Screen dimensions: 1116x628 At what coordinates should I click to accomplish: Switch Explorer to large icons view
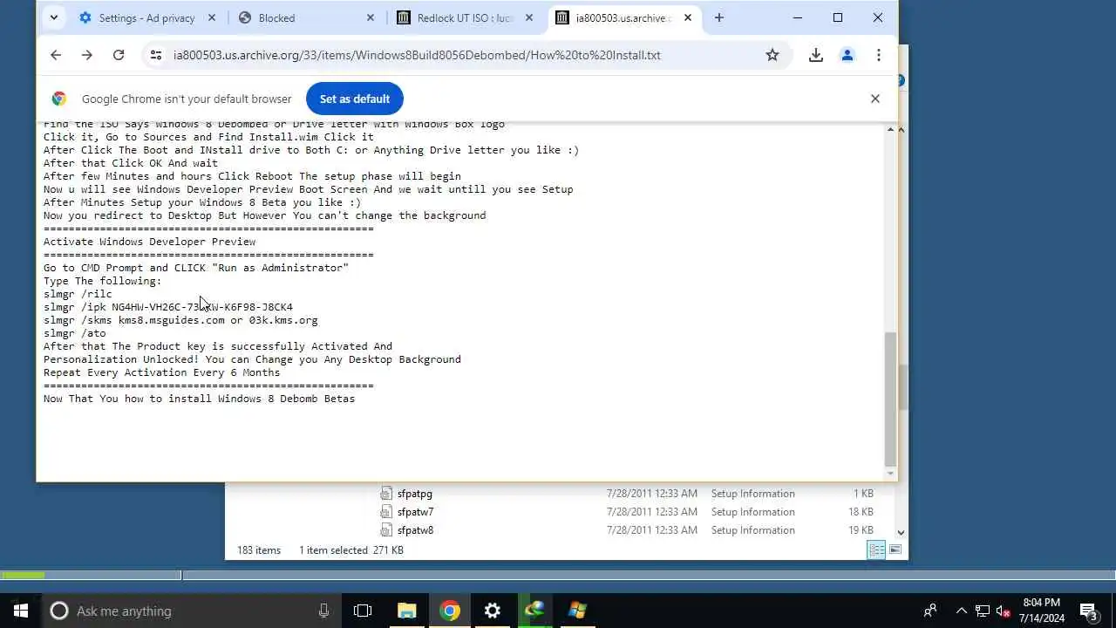click(895, 549)
